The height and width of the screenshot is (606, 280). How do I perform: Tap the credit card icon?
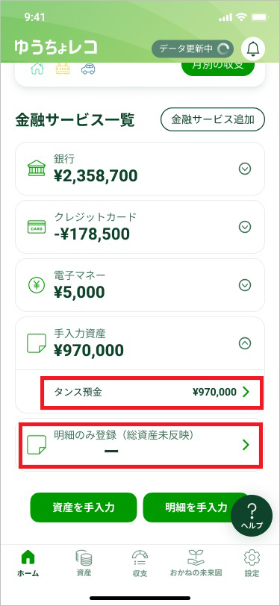[x=37, y=227]
